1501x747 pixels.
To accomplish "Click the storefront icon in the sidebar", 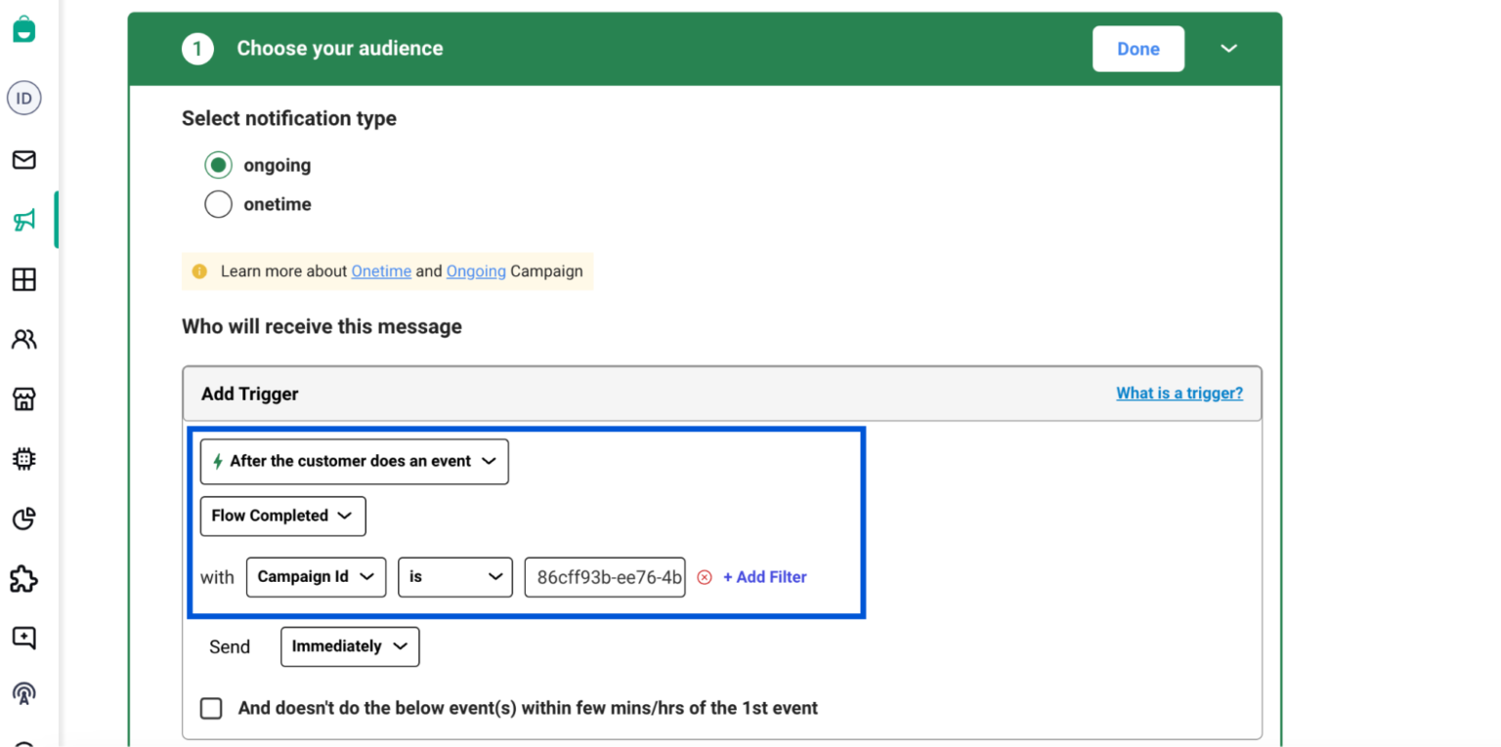I will click(x=23, y=398).
